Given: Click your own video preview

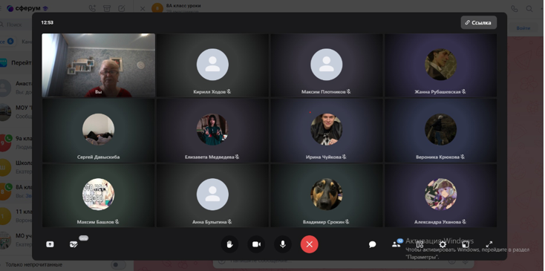Looking at the screenshot, I should tap(98, 65).
